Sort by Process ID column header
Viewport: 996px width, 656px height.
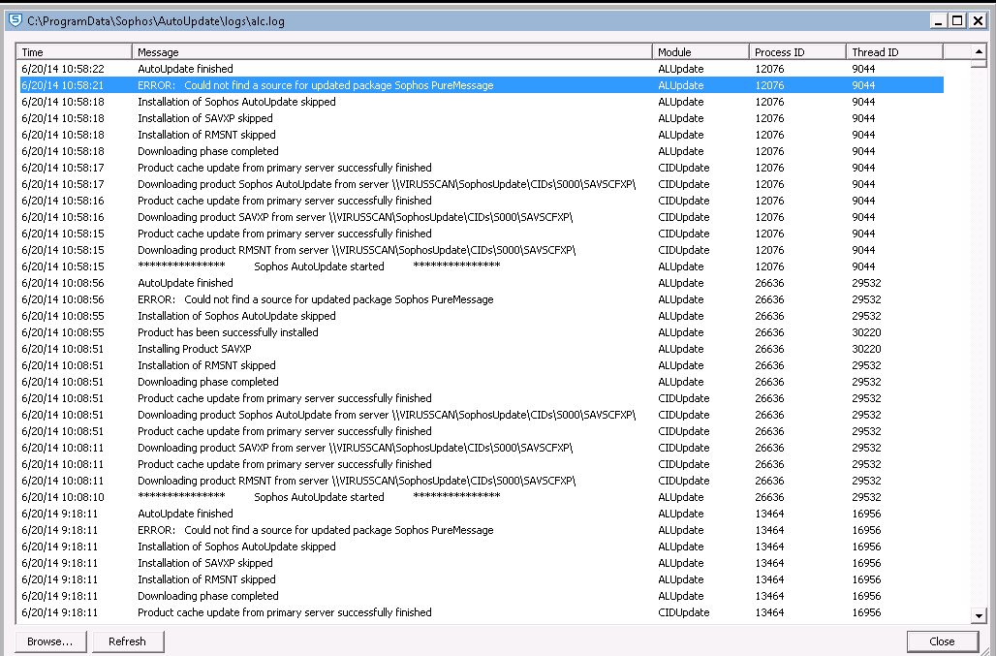797,52
